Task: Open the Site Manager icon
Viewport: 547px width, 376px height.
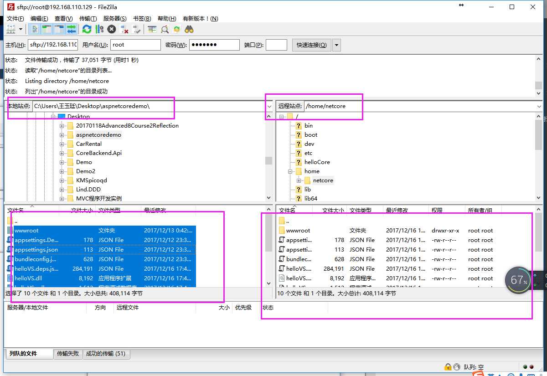Action: pyautogui.click(x=10, y=29)
